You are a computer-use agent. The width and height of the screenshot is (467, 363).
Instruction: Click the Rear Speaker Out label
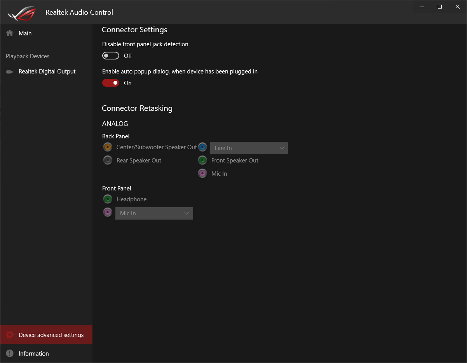[139, 161]
